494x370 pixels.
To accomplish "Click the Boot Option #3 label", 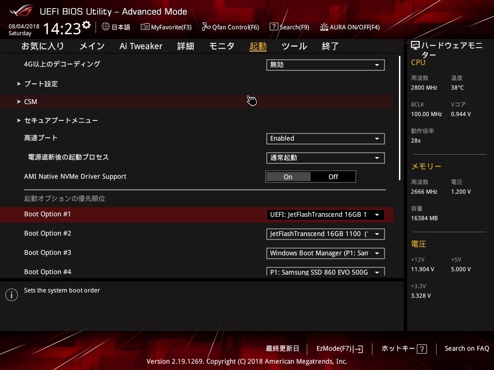I will pos(48,252).
